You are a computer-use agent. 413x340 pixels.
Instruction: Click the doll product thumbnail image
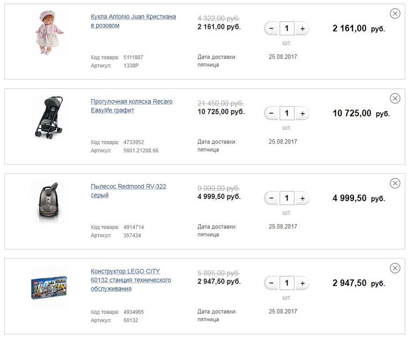(x=49, y=32)
